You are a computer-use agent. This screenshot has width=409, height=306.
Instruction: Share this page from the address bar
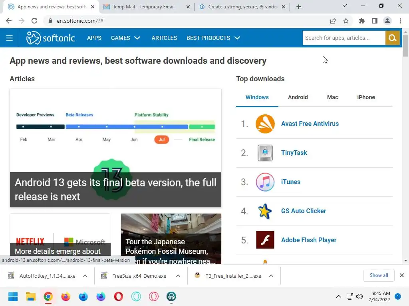click(x=333, y=21)
